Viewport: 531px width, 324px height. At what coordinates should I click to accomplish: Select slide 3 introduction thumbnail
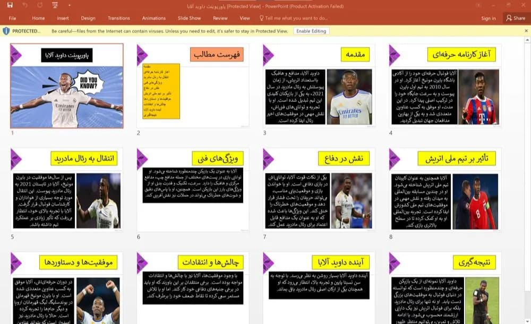[x=319, y=86]
